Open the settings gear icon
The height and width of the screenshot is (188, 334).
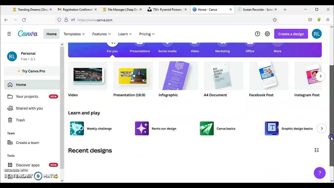(x=267, y=34)
